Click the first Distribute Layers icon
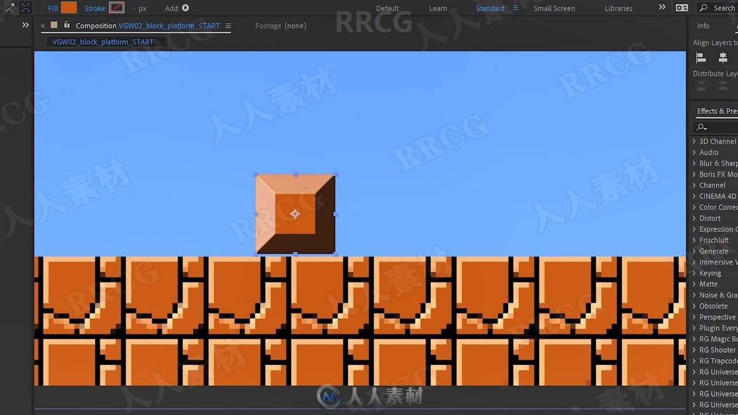The height and width of the screenshot is (415, 738). click(701, 85)
